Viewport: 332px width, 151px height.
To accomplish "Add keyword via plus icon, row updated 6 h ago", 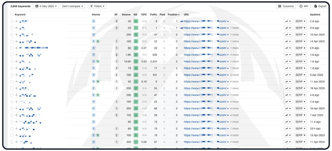I will 17,48.
